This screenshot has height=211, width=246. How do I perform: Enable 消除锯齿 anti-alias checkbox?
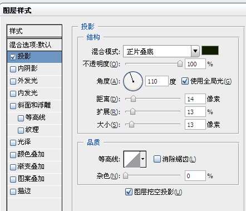157,159
